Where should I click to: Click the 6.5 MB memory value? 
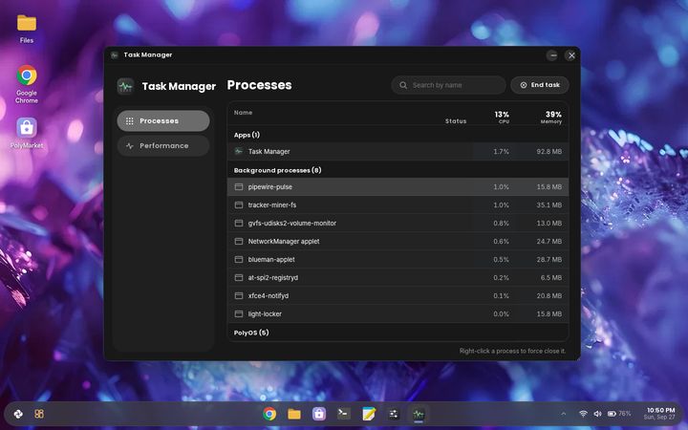point(551,278)
